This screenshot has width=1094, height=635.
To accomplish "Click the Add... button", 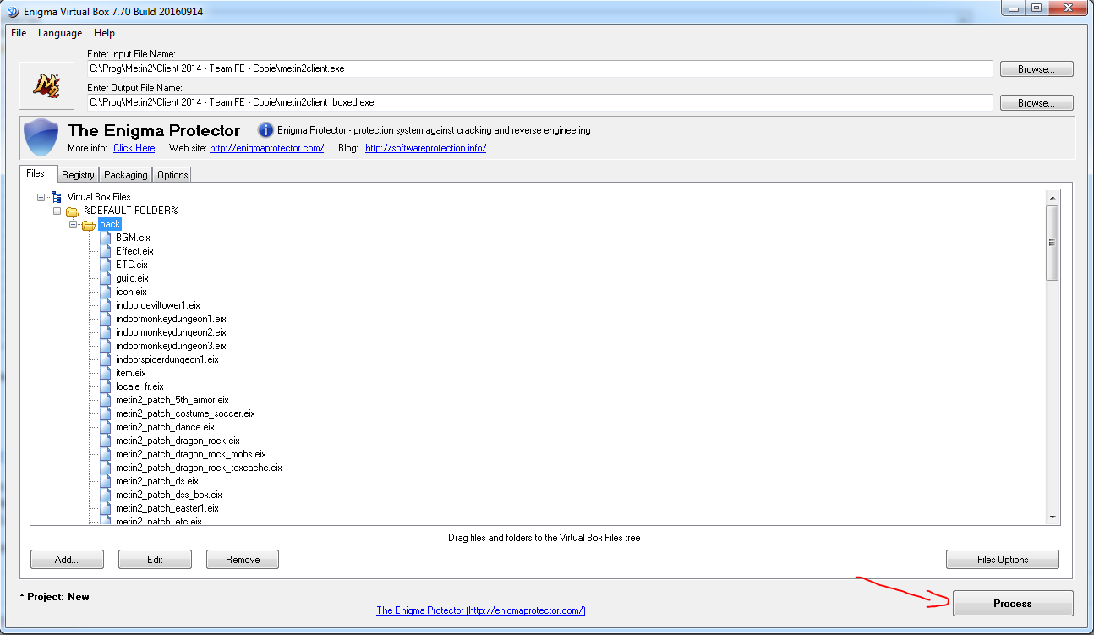I will pyautogui.click(x=67, y=560).
